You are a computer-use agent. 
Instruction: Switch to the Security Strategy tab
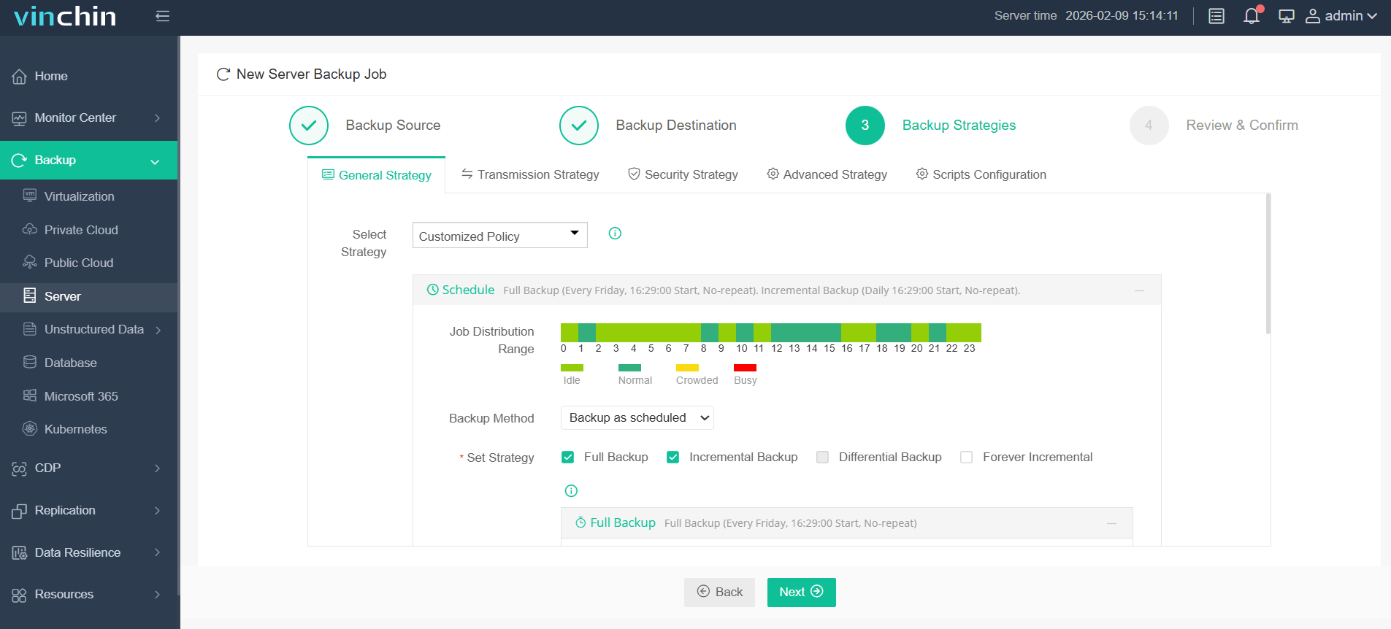click(x=683, y=174)
